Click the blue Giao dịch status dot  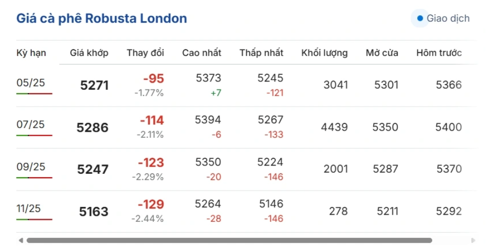[420, 18]
